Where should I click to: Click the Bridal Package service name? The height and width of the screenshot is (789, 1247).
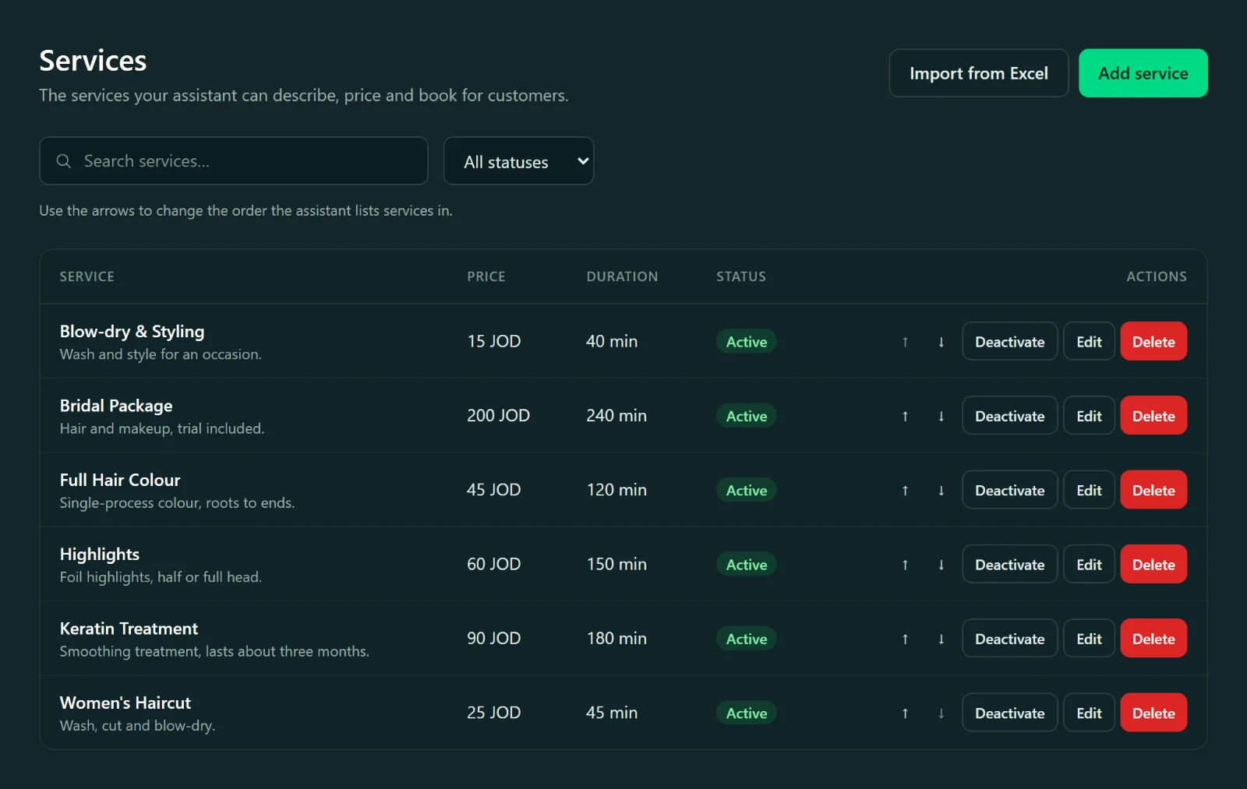(x=116, y=406)
